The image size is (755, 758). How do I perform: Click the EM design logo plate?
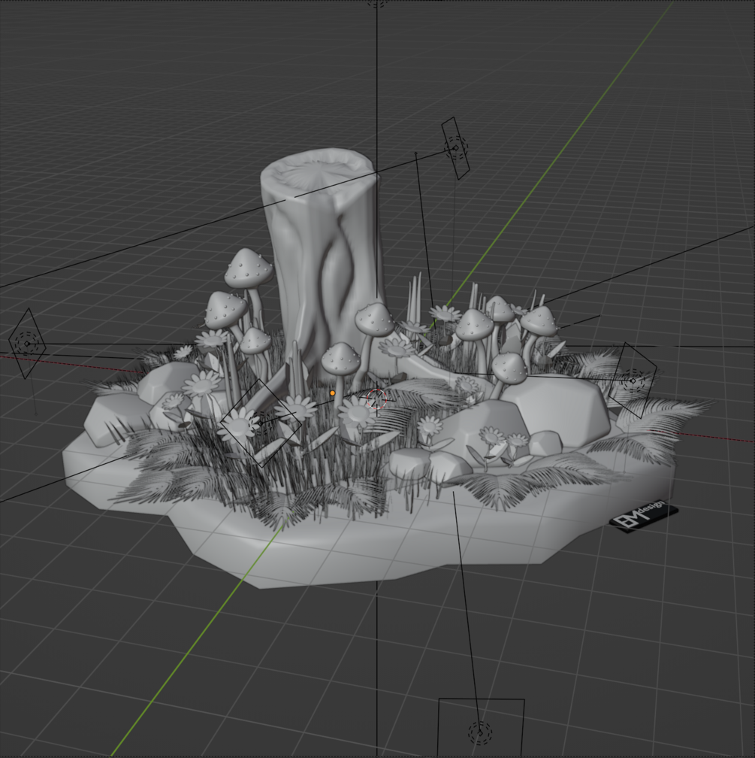(644, 517)
